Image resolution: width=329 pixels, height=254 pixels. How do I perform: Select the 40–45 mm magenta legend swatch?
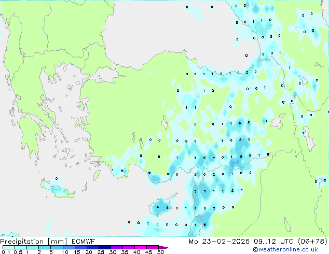click(x=141, y=247)
